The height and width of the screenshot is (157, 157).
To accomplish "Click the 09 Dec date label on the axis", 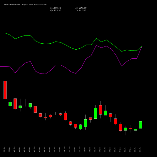I will [9, 149].
